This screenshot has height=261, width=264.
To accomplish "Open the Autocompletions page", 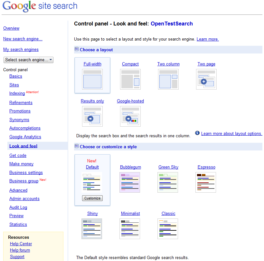I will coord(25,128).
